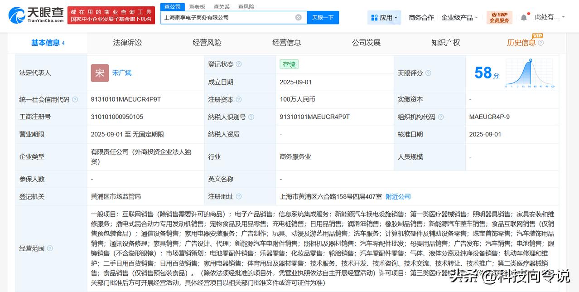The height and width of the screenshot is (292, 579).
Task: Click organization code MAEUCR4P-9
Action: (x=489, y=117)
